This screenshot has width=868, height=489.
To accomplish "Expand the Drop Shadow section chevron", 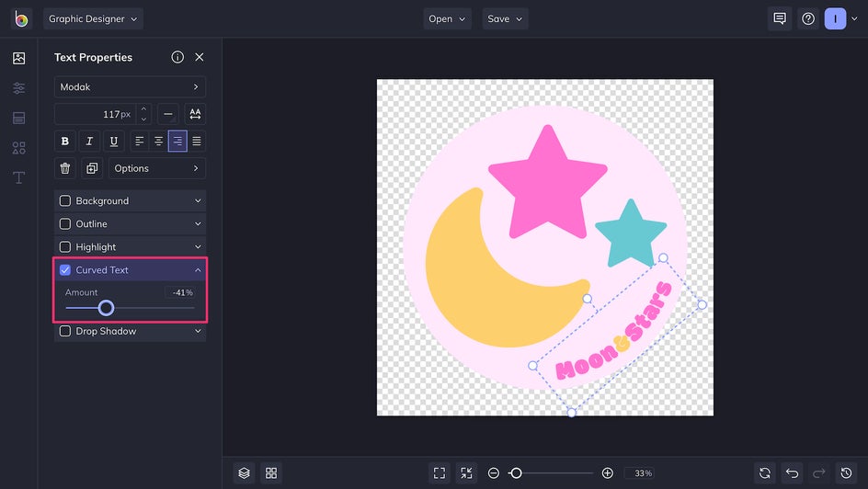I will click(x=198, y=331).
